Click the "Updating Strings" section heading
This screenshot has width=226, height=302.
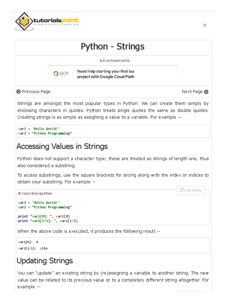[x=45, y=261]
